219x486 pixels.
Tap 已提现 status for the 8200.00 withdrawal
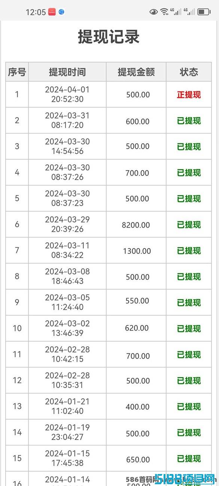tap(189, 225)
